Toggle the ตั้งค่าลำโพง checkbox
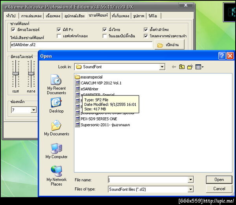236x205 pixels. [146, 29]
